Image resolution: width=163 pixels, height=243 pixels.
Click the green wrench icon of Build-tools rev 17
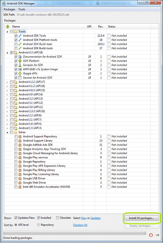[x=20, y=48]
